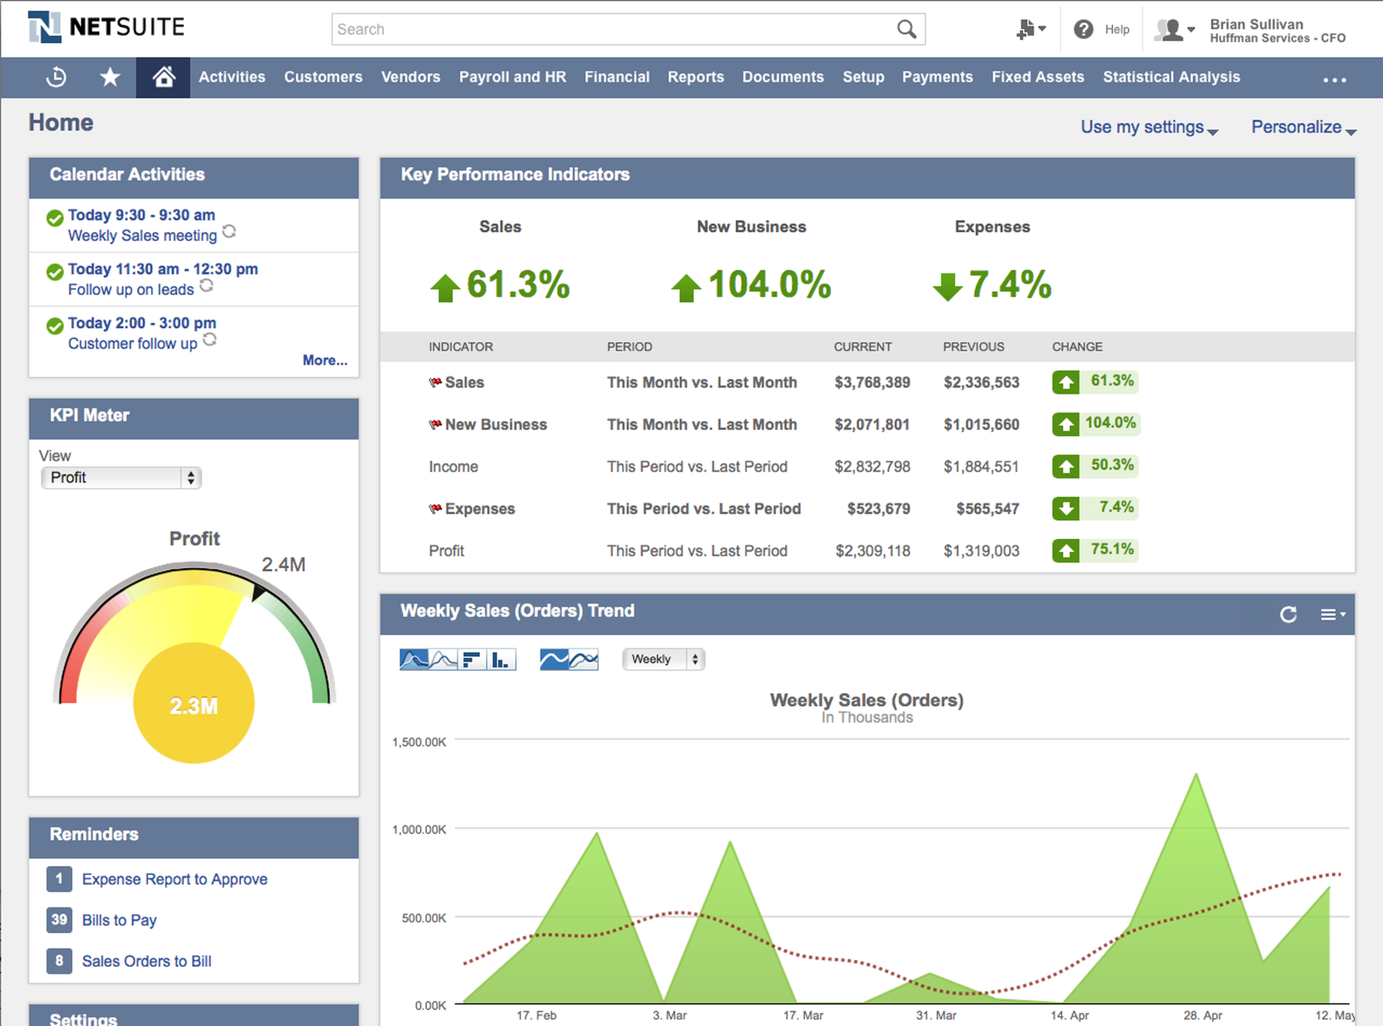Select the area chart style for Weekly Sales

pyautogui.click(x=414, y=659)
